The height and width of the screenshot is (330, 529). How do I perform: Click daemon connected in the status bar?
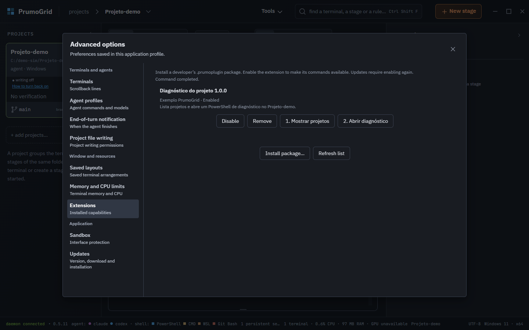coord(25,324)
